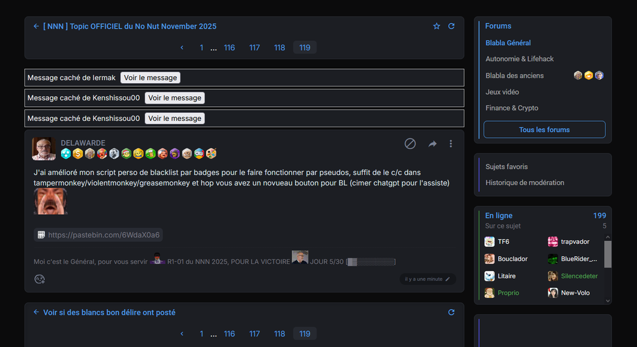Open the NNN Topic OFFICIEL title link
637x347 pixels.
pos(129,26)
